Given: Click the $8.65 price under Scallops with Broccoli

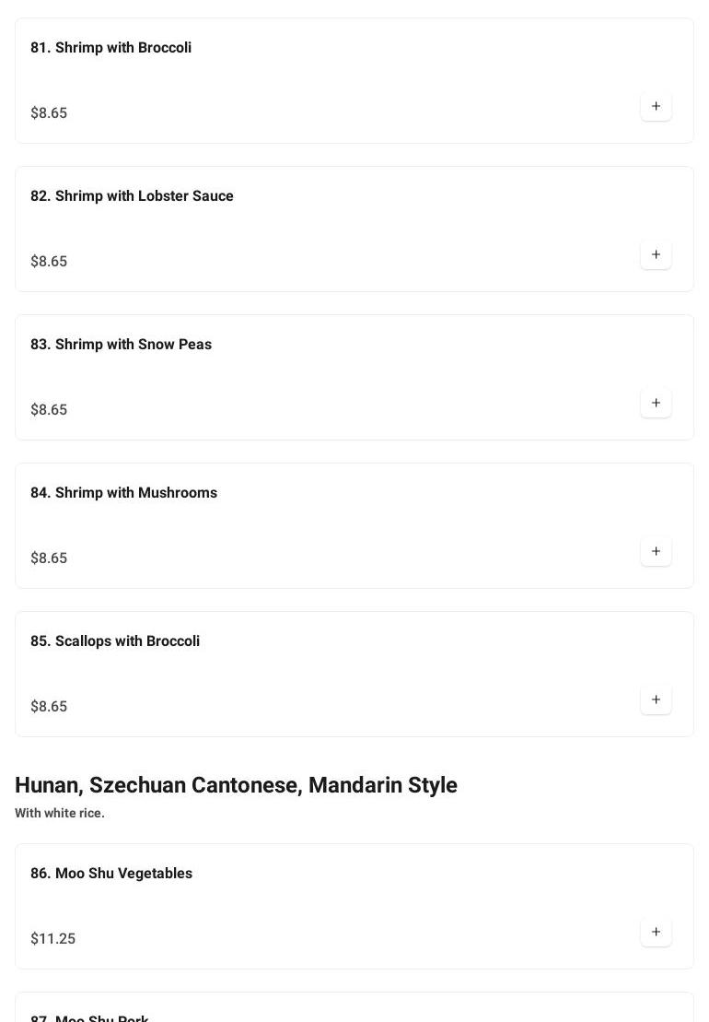Looking at the screenshot, I should tap(49, 707).
